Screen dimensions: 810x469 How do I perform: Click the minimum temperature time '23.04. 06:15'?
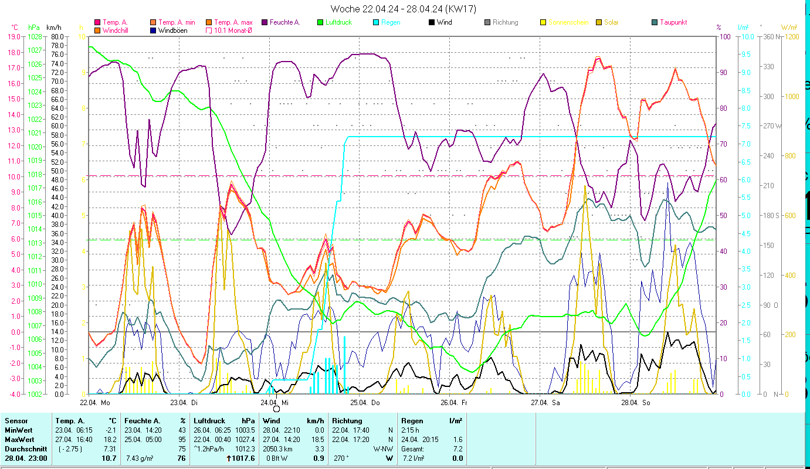(x=74, y=430)
